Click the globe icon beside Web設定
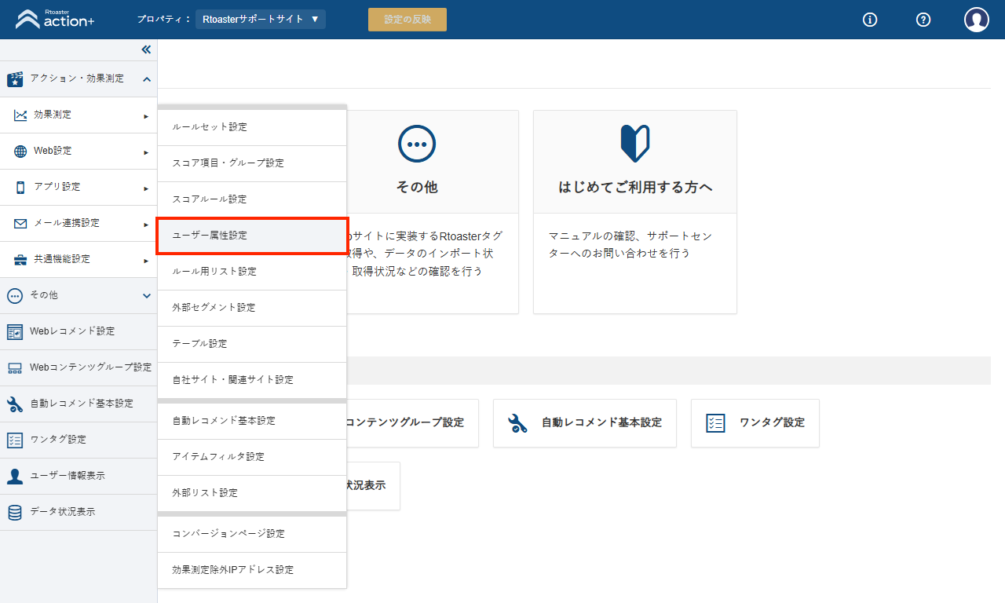This screenshot has width=1005, height=603. 20,152
